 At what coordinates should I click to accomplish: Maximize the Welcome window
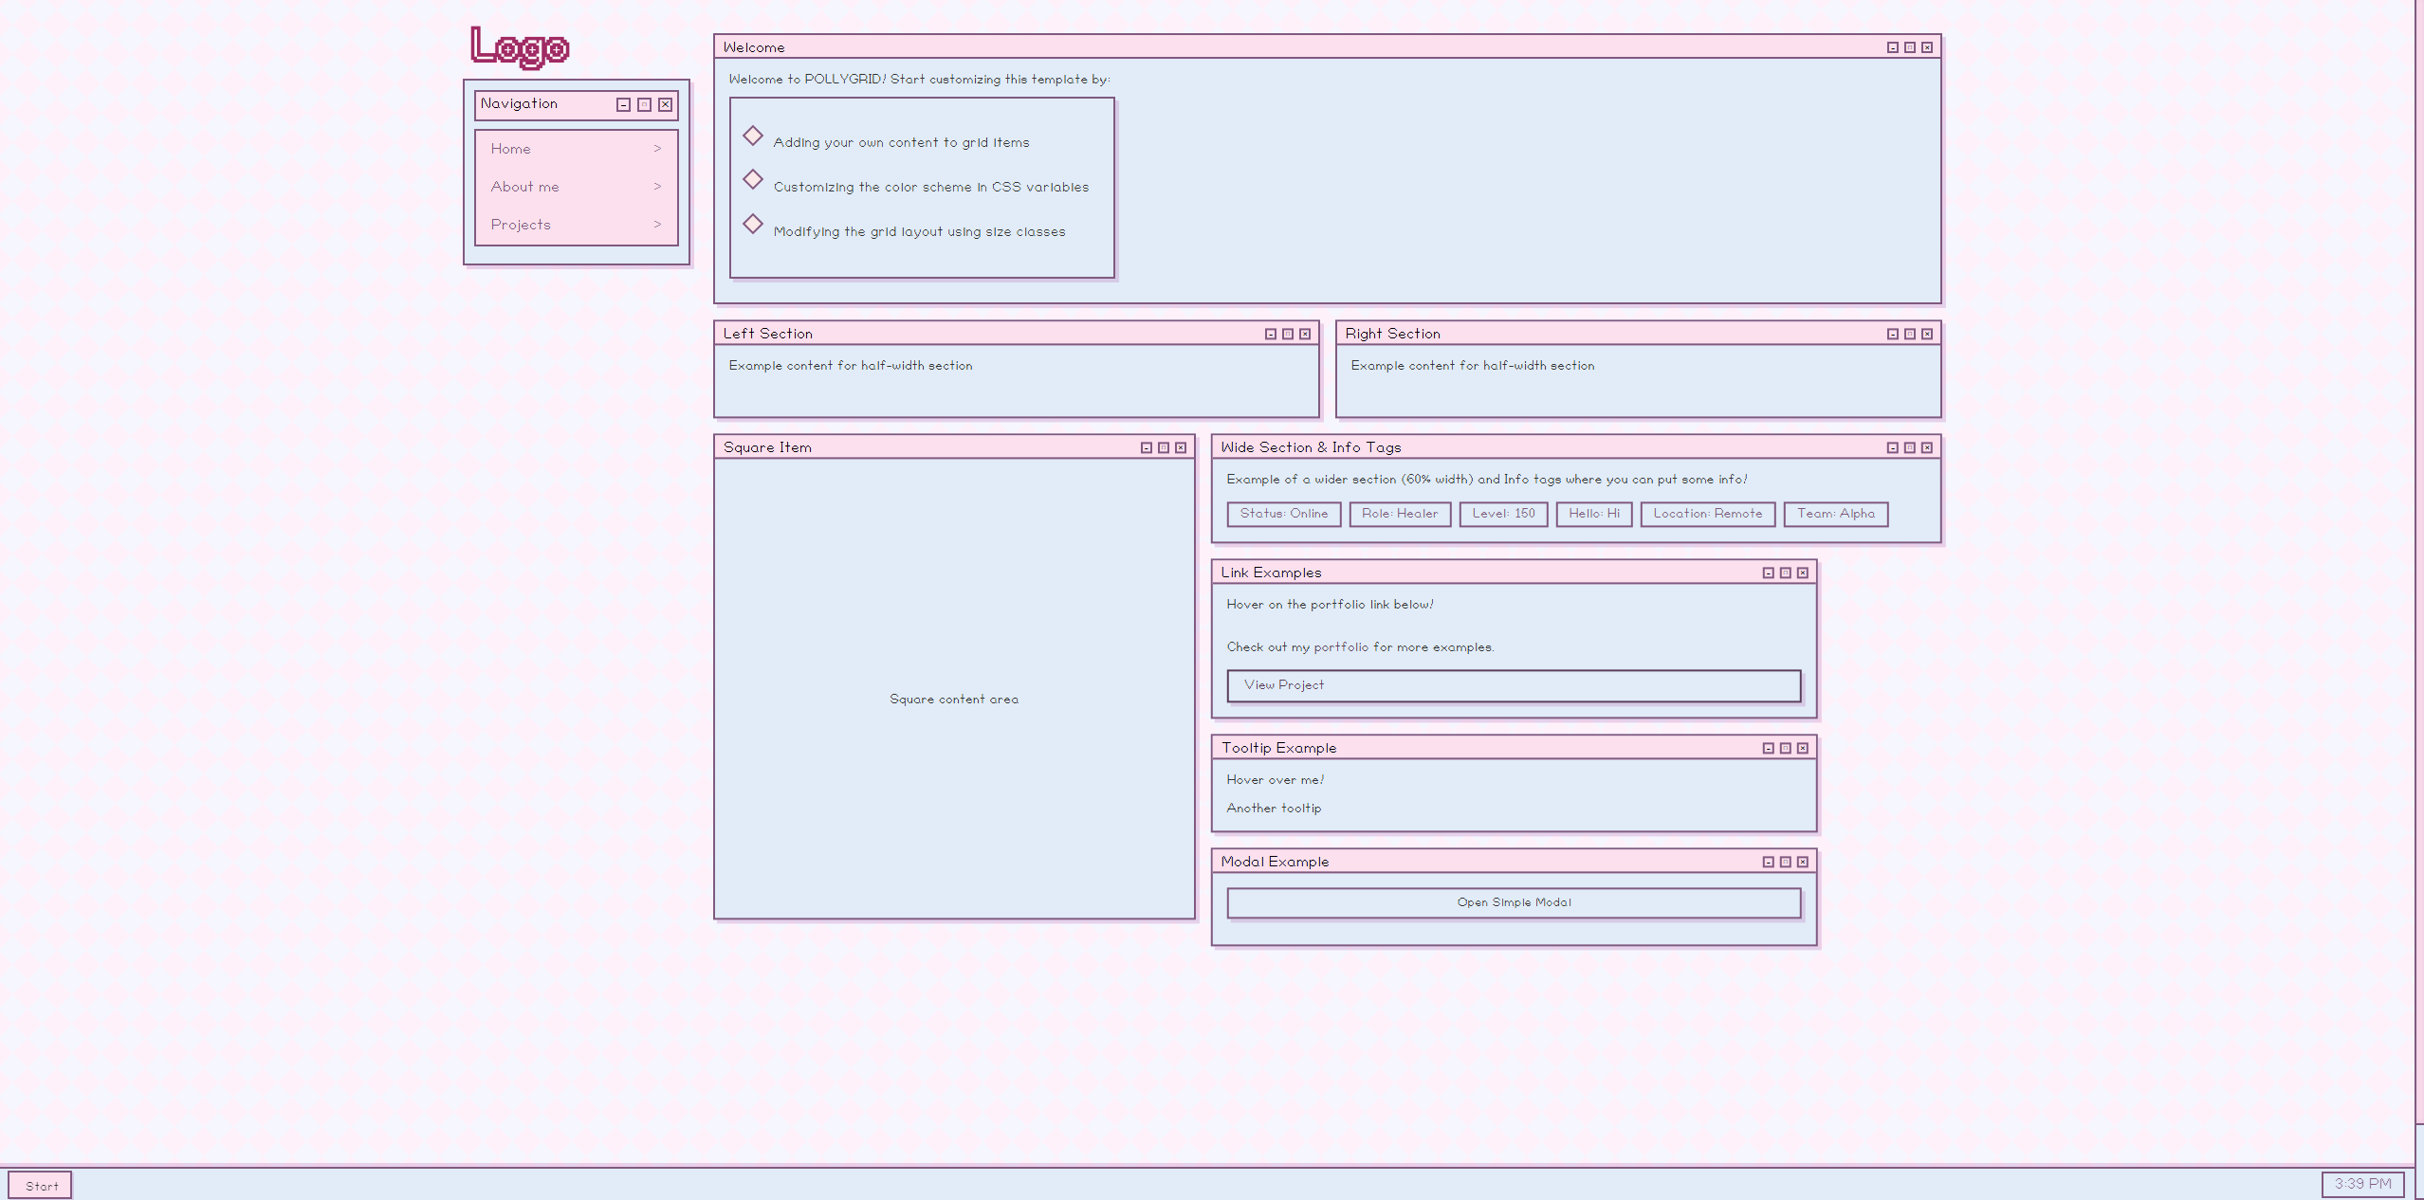1909,47
